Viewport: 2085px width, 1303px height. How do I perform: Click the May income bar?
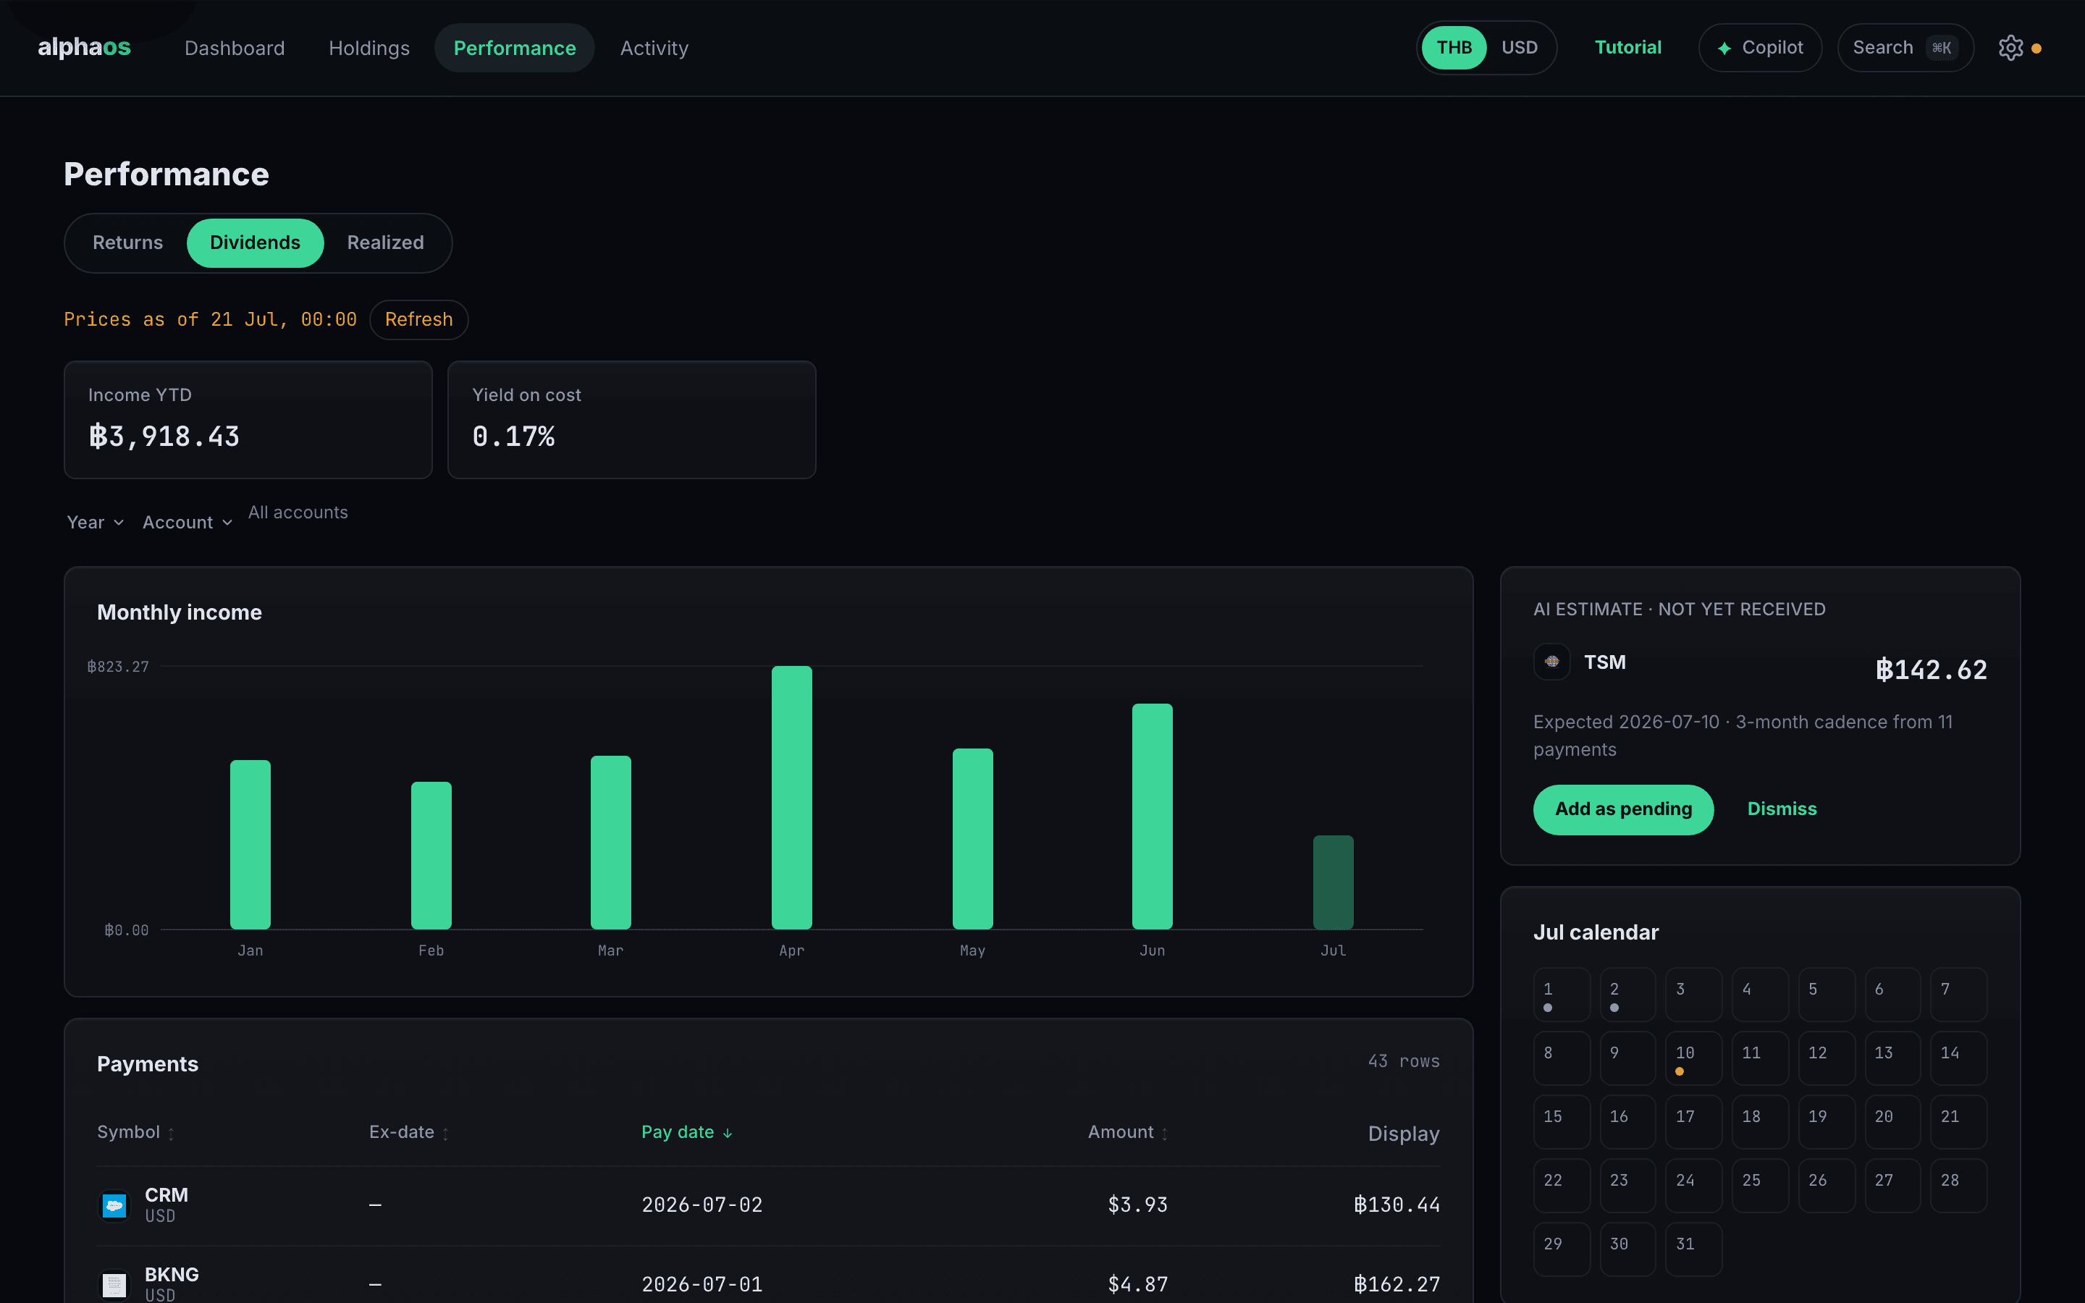tap(972, 838)
